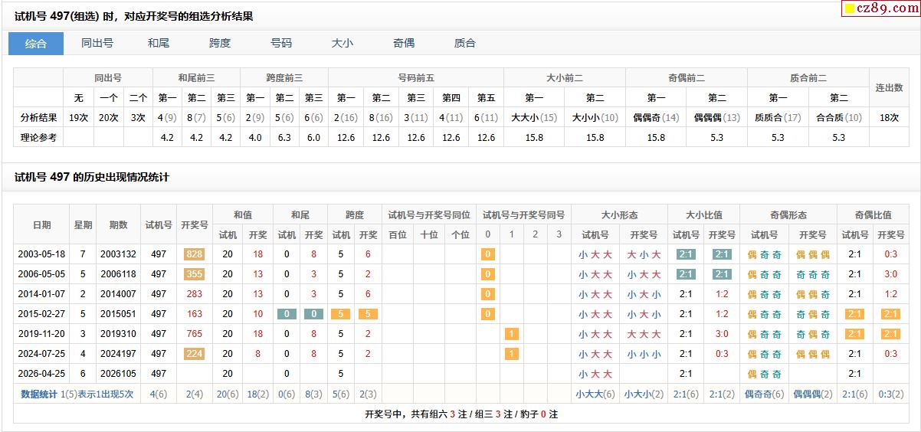Select the active 综合 tab
This screenshot has width=921, height=432.
point(35,44)
